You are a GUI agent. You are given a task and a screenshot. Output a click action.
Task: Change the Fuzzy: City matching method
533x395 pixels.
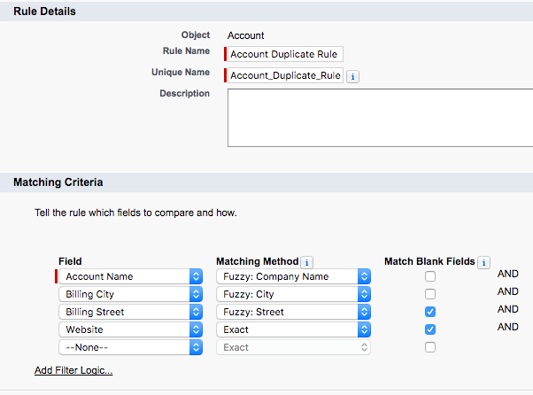pos(293,294)
